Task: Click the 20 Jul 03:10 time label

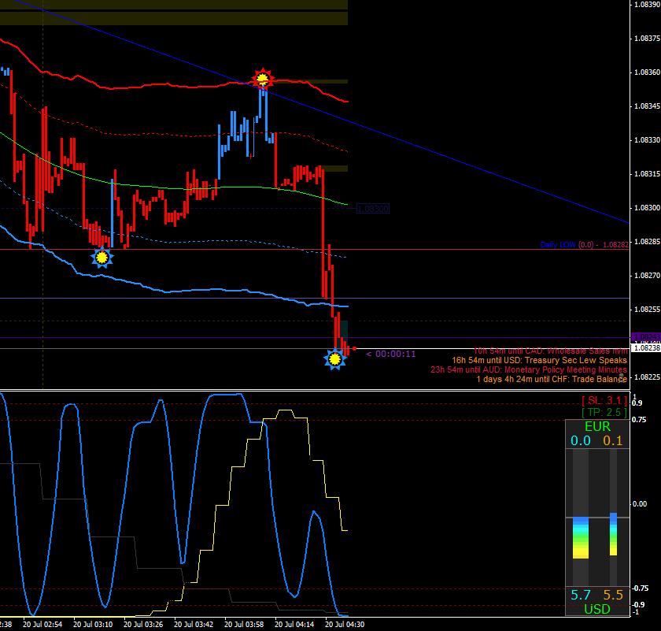Action: tap(93, 624)
